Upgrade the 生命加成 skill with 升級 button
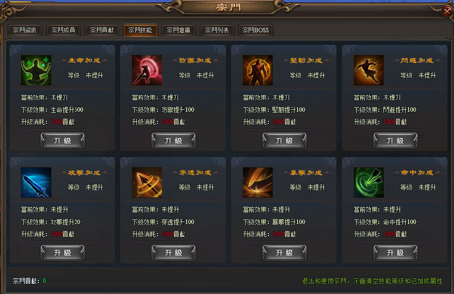The height and width of the screenshot is (294, 454). pyautogui.click(x=63, y=140)
